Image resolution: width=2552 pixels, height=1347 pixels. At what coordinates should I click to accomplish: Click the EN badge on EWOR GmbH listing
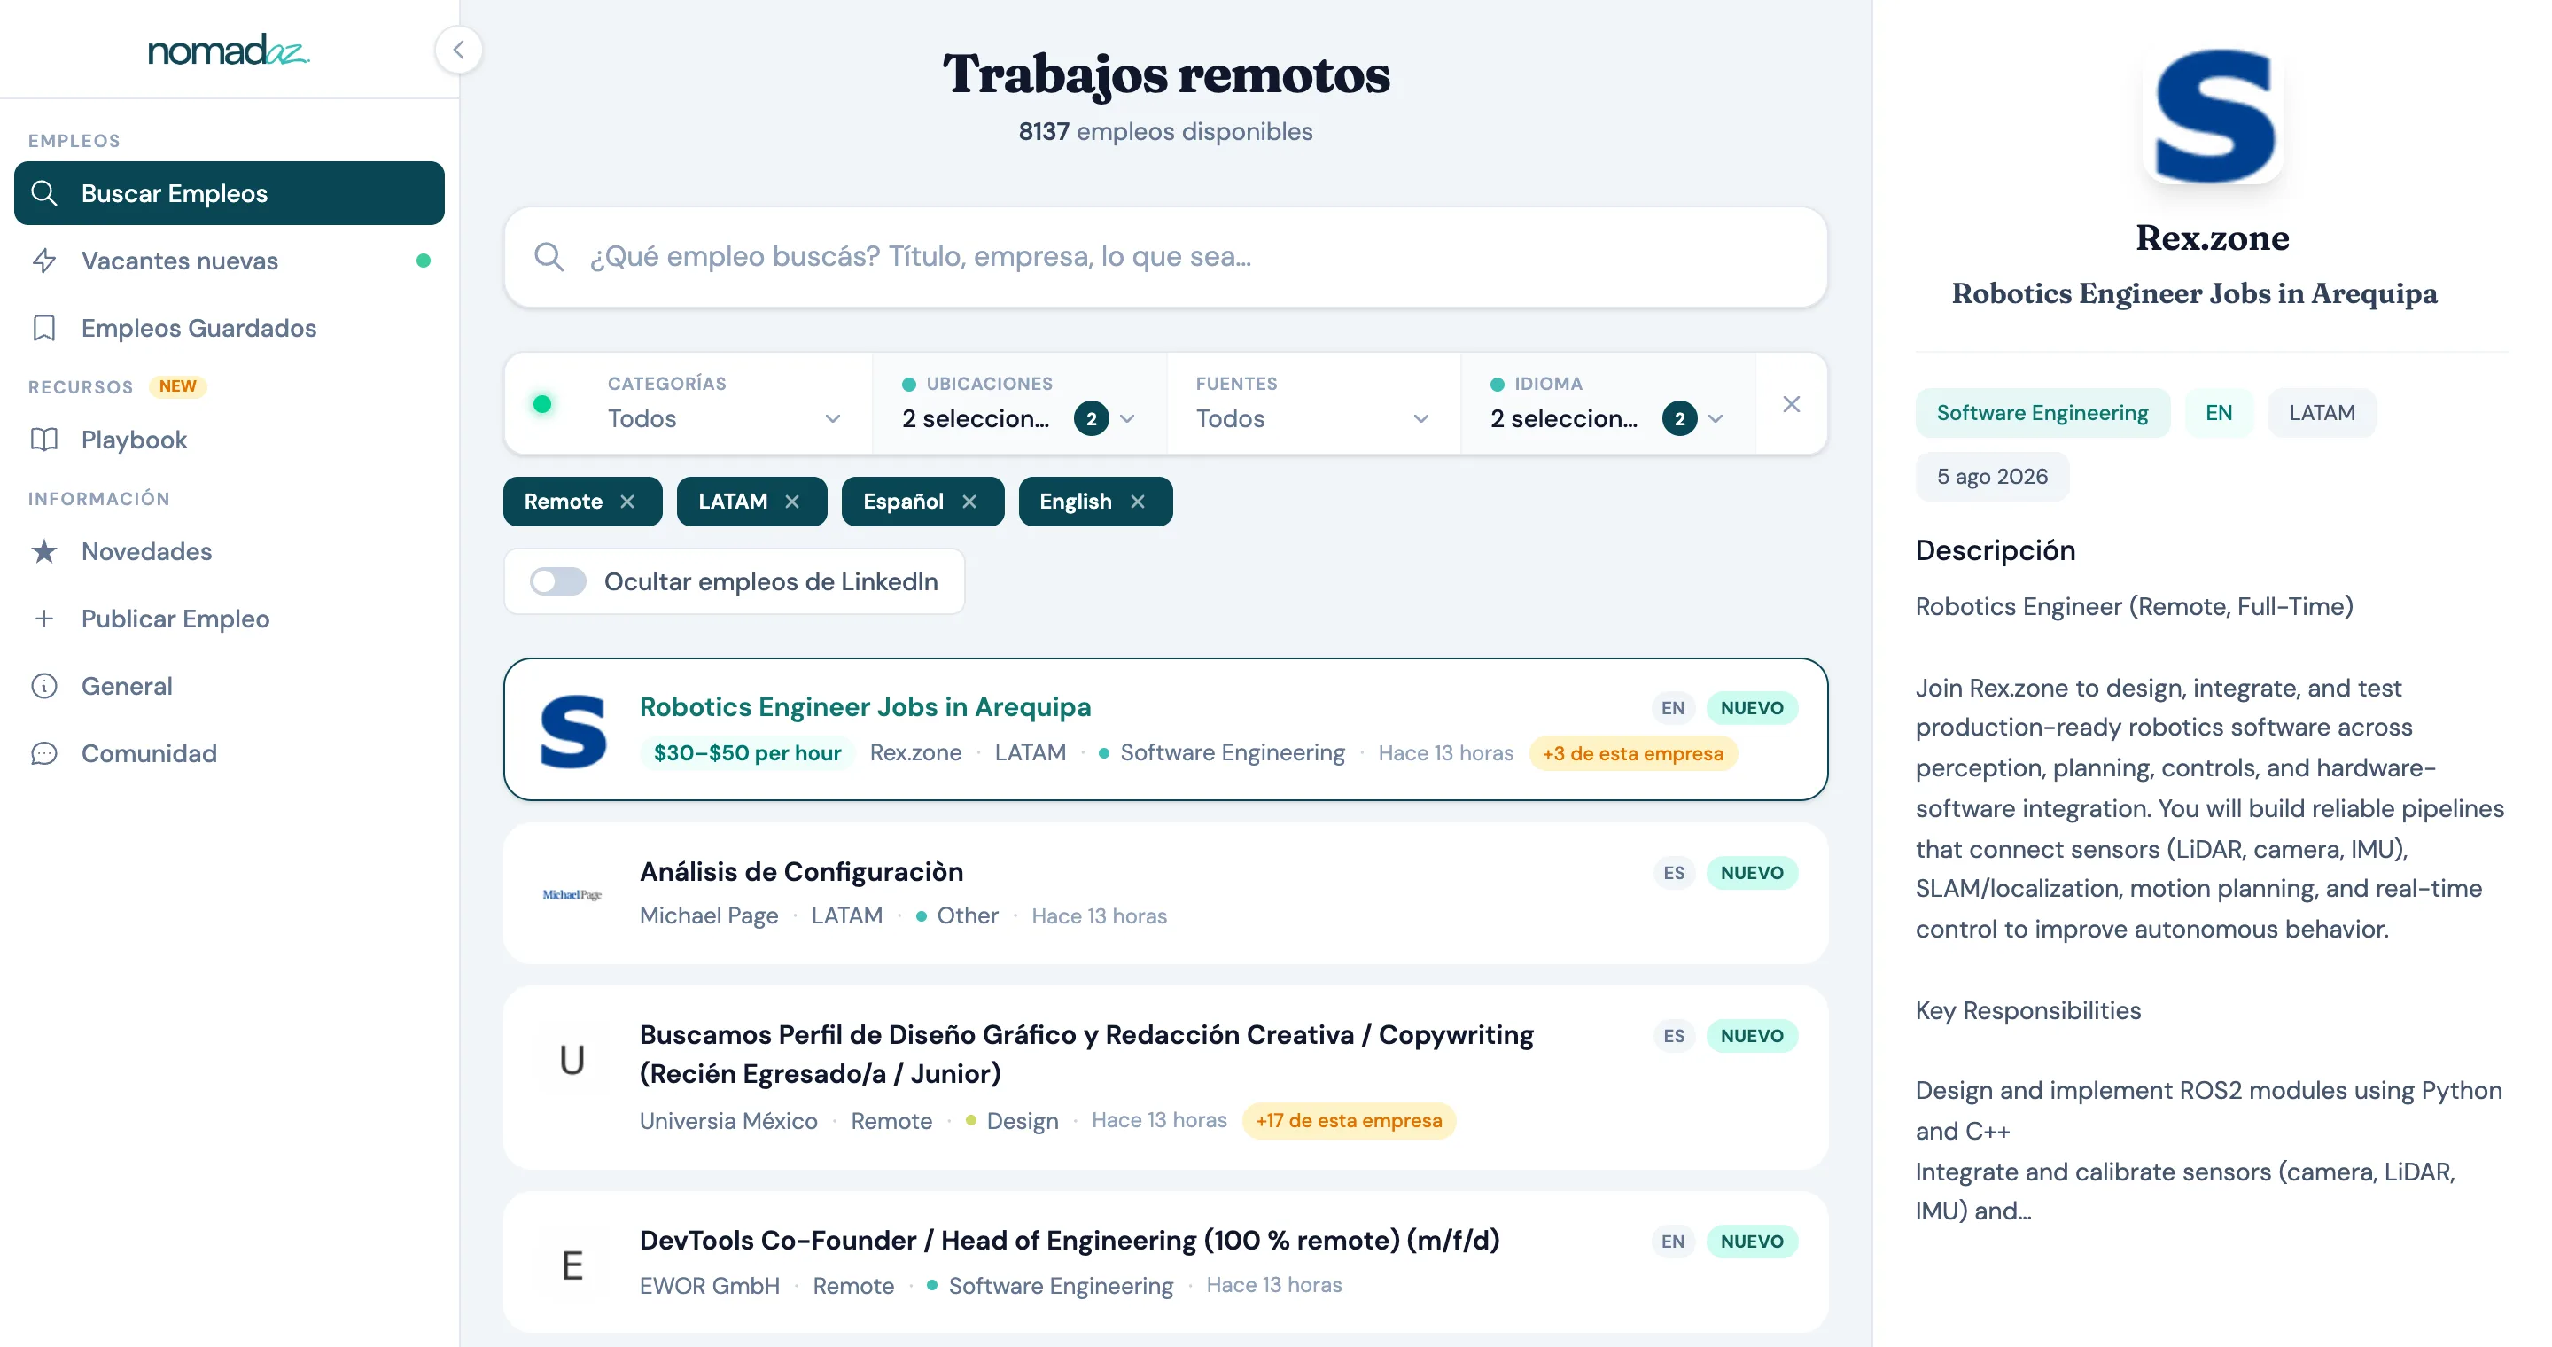pyautogui.click(x=1673, y=1241)
